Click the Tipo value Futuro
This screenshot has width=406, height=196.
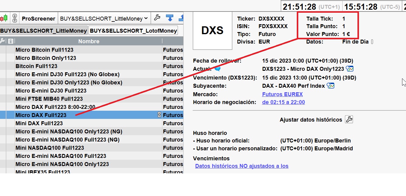267,34
